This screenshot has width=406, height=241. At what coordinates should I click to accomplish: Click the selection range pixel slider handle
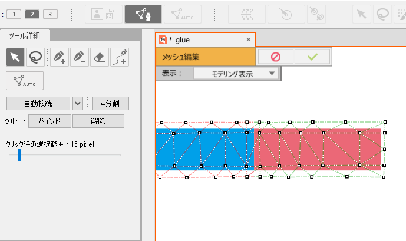tap(19, 155)
